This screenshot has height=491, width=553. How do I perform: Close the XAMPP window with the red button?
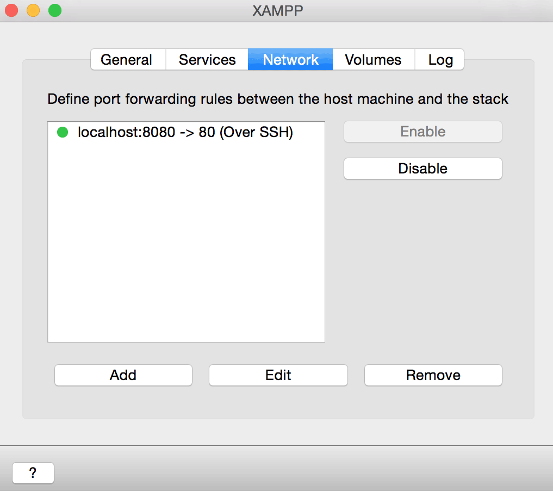coord(11,10)
